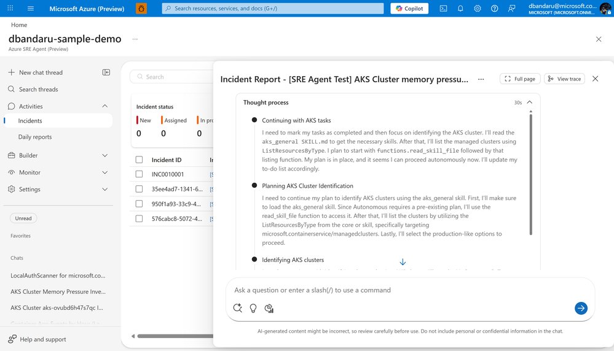Collapse the Activities section chevron
614x351 pixels.
click(105, 106)
